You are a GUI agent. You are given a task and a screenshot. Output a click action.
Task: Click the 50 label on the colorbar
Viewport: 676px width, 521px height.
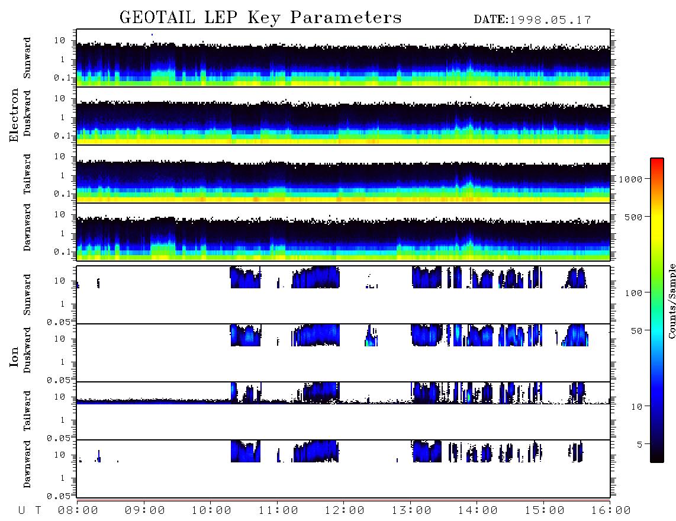click(636, 331)
